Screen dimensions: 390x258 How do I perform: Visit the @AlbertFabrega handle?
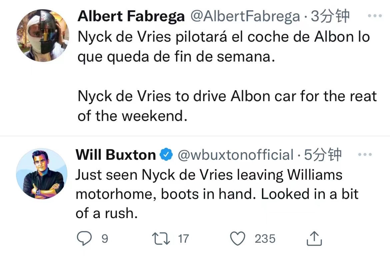tap(245, 16)
